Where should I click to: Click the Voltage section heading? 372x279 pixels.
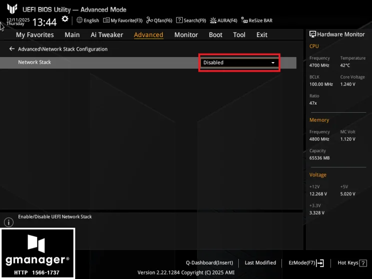[x=317, y=175]
